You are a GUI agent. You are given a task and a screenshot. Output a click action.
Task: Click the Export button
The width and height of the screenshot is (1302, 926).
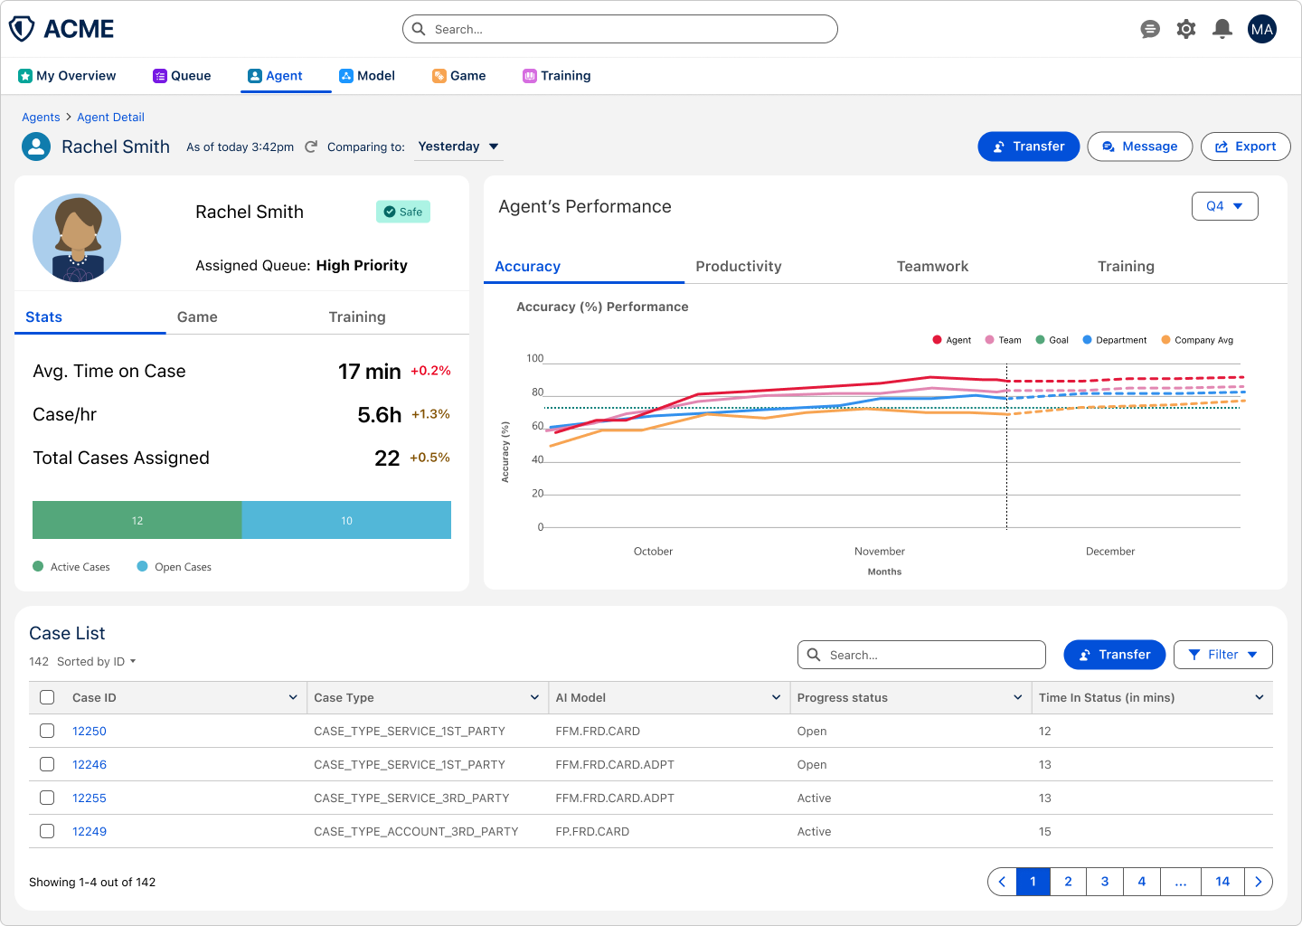point(1246,146)
